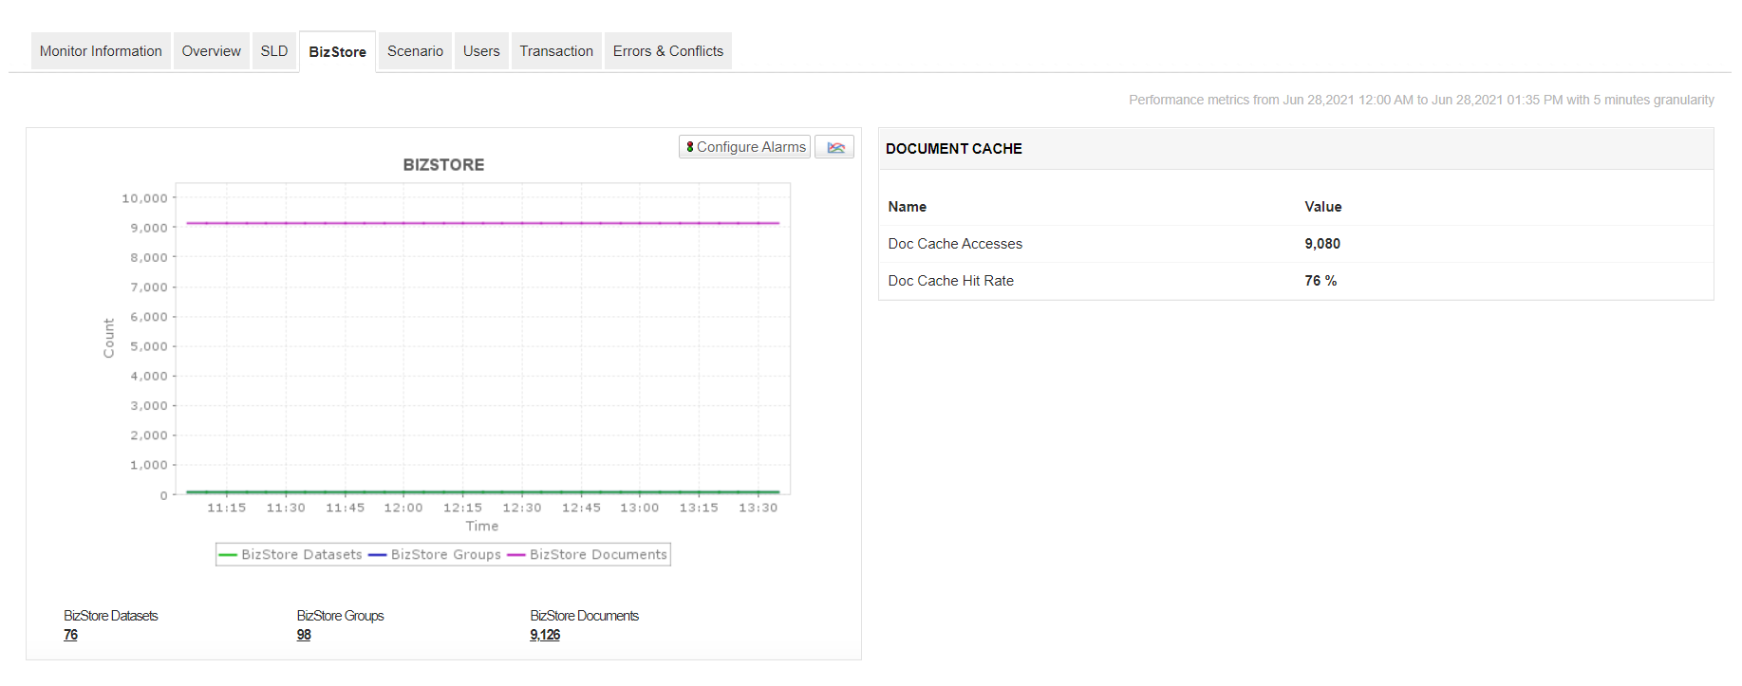Click the Document Cache panel header
This screenshot has width=1742, height=686.
pyautogui.click(x=954, y=149)
